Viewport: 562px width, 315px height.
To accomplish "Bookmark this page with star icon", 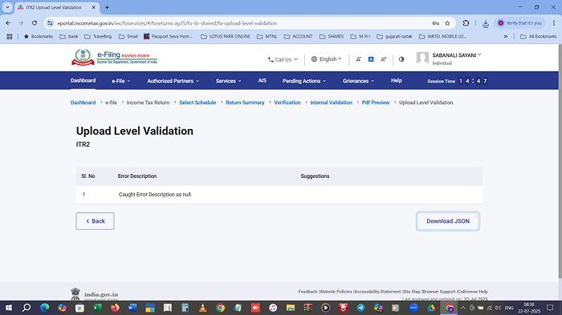I will tap(447, 23).
